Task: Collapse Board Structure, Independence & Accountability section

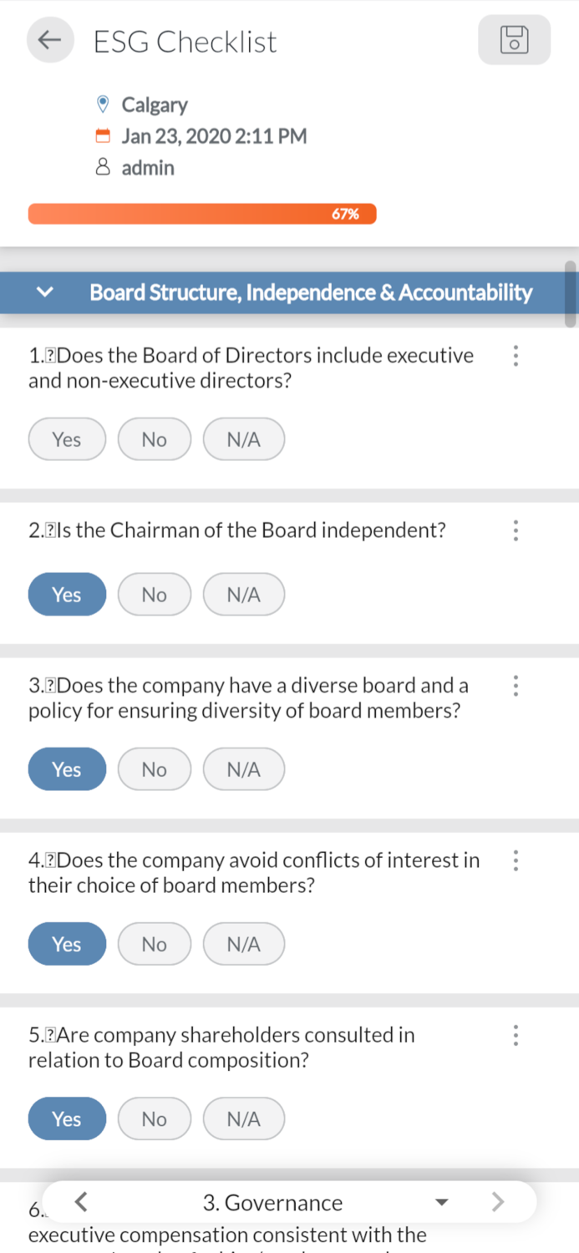Action: pos(46,292)
